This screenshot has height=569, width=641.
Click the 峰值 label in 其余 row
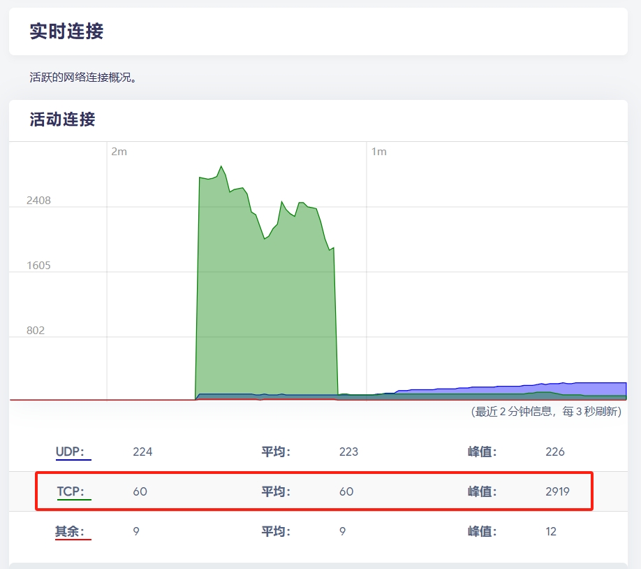click(x=482, y=531)
